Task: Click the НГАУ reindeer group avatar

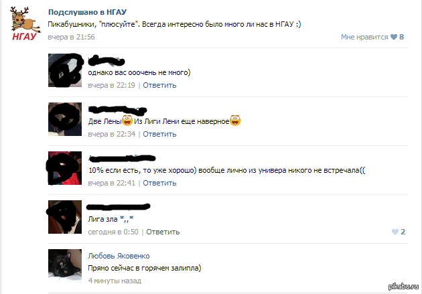Action: point(25,23)
